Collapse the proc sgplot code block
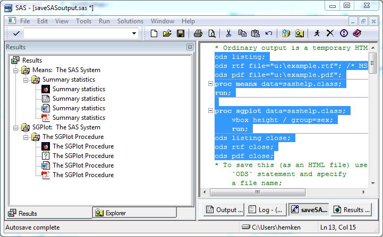383x237 pixels. click(210, 111)
